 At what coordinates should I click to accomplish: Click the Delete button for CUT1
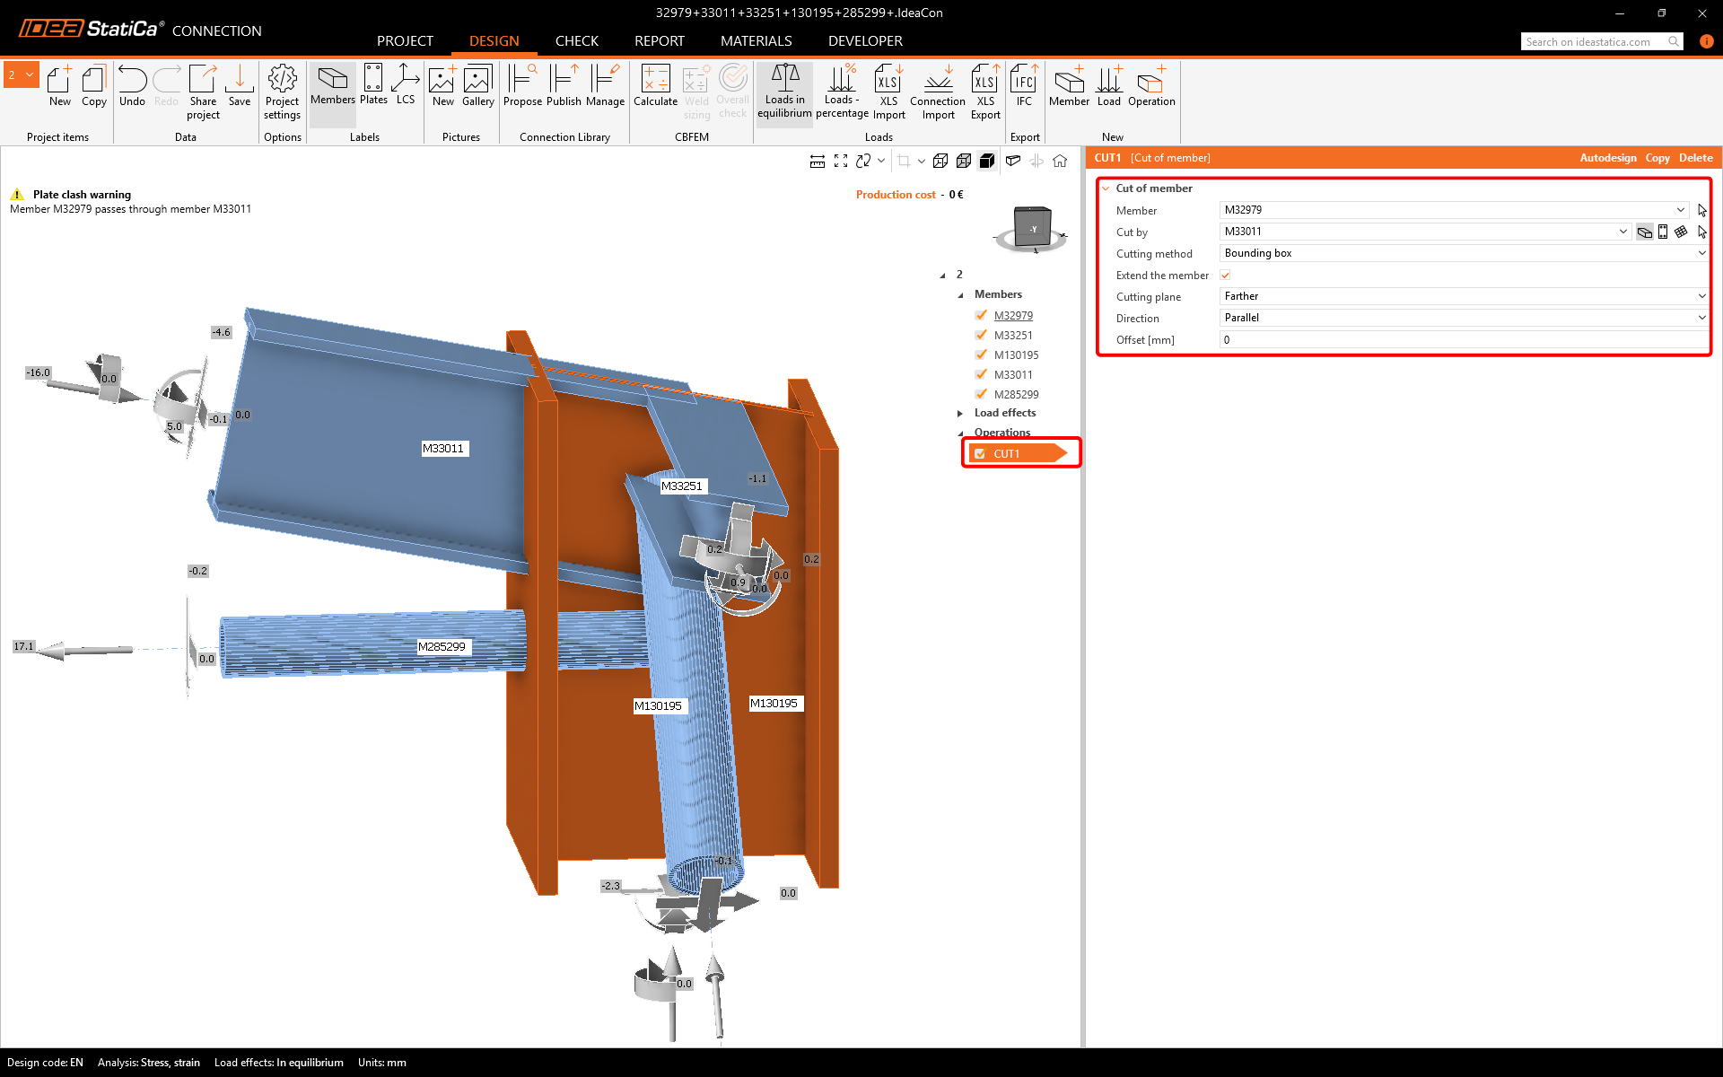click(x=1695, y=158)
